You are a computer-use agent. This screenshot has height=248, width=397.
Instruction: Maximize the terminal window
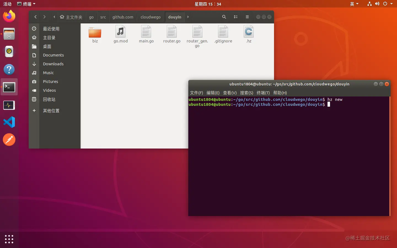381,84
